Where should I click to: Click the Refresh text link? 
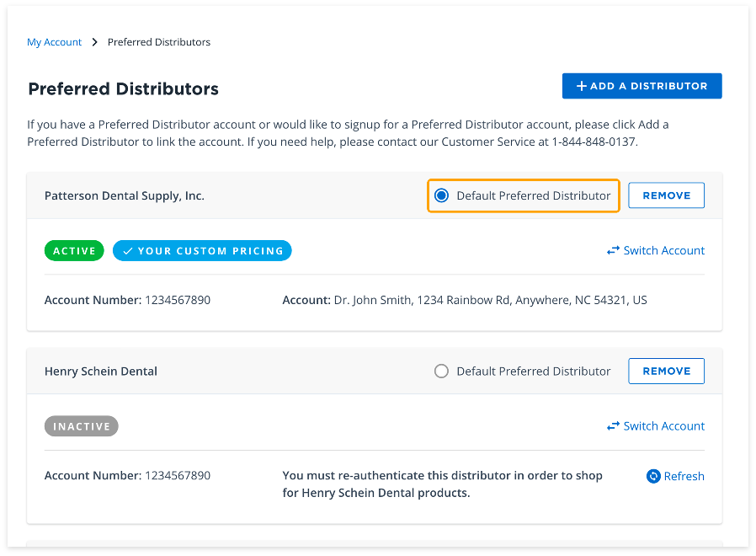(x=684, y=476)
